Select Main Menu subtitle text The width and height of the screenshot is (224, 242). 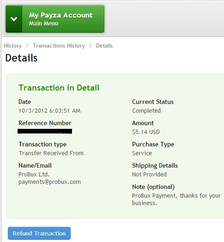pos(43,24)
